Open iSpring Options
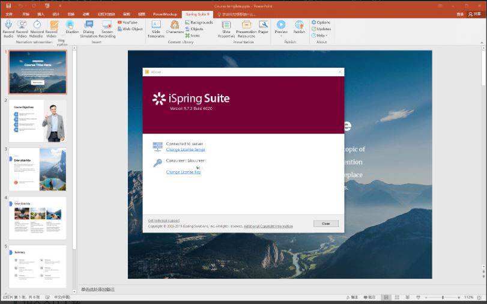Viewport: 487px width, 304px height. pos(321,22)
